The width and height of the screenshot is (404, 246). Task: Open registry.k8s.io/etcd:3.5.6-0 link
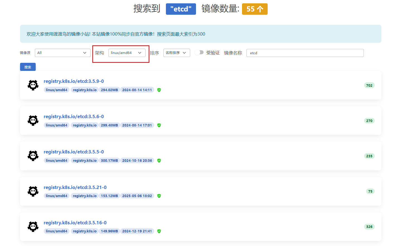coord(74,116)
